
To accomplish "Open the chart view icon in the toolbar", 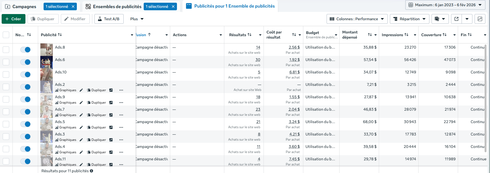I will coord(480,19).
